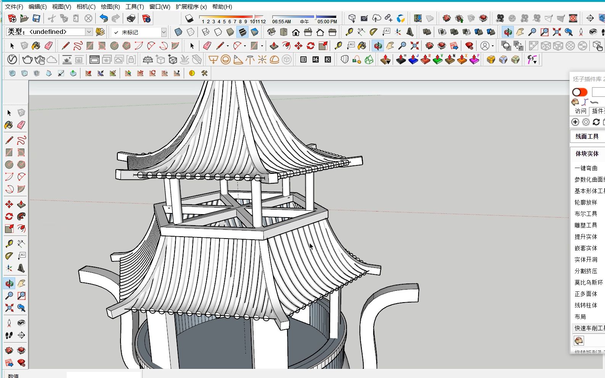Click the 布尔工具 plugin entry
The image size is (605, 378).
coord(586,214)
